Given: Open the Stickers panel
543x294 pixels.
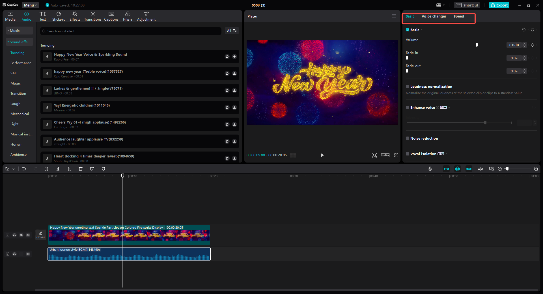Looking at the screenshot, I should 59,16.
